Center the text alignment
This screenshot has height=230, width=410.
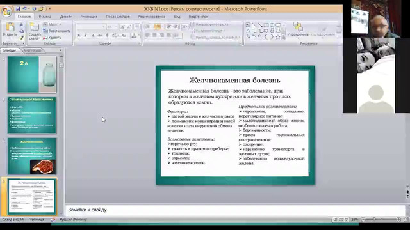[155, 35]
